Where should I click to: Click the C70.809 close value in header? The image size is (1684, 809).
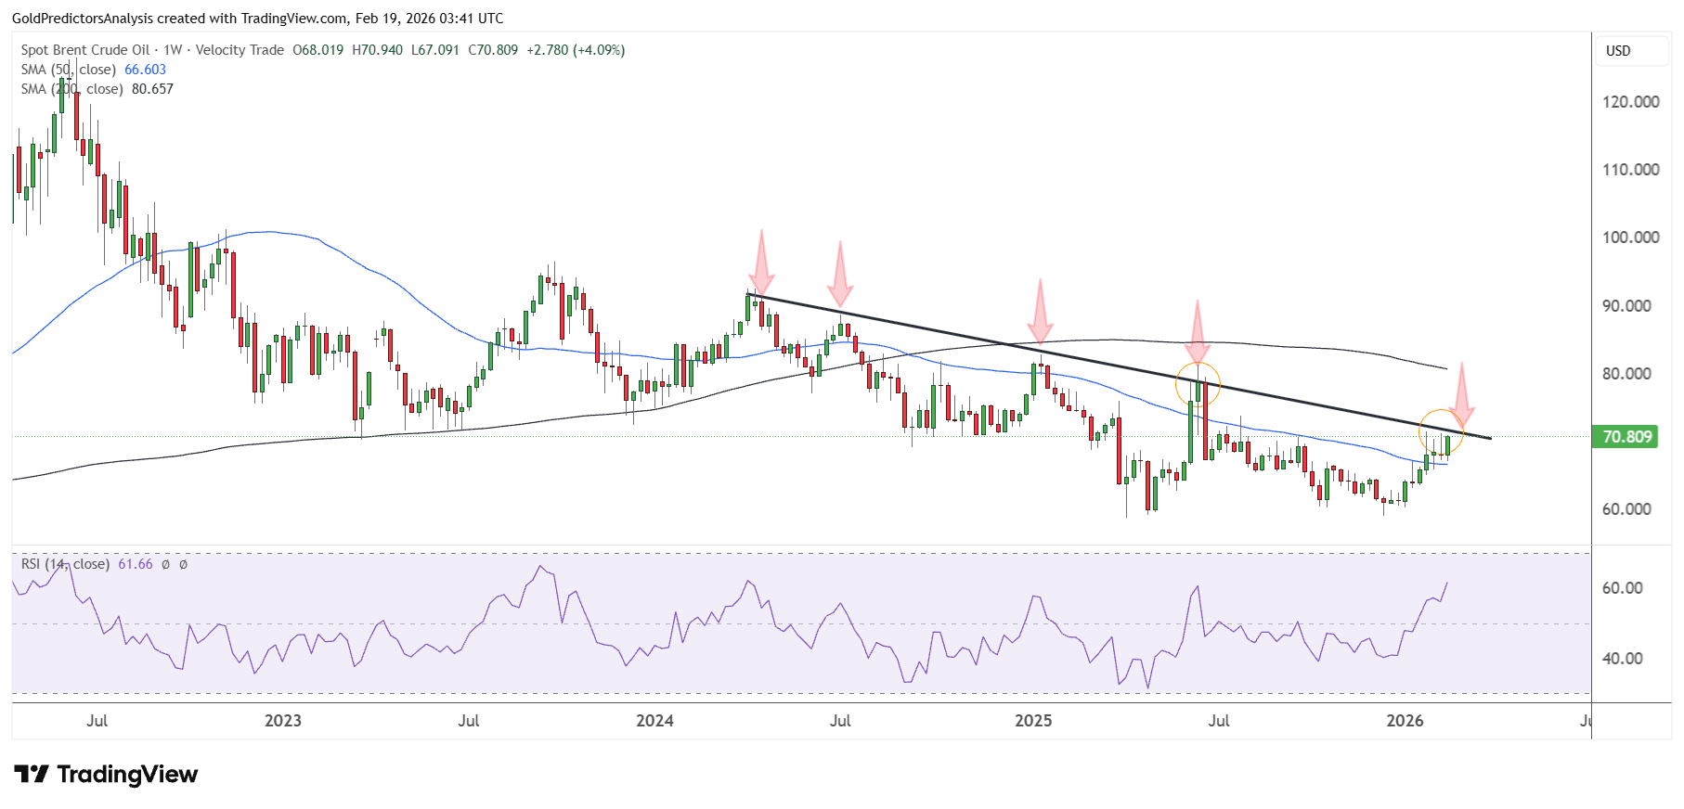click(x=493, y=50)
